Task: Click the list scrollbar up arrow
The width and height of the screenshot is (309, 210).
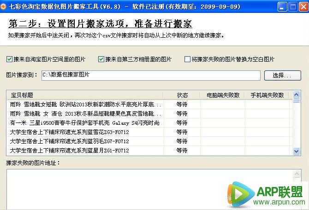Action: [297, 95]
